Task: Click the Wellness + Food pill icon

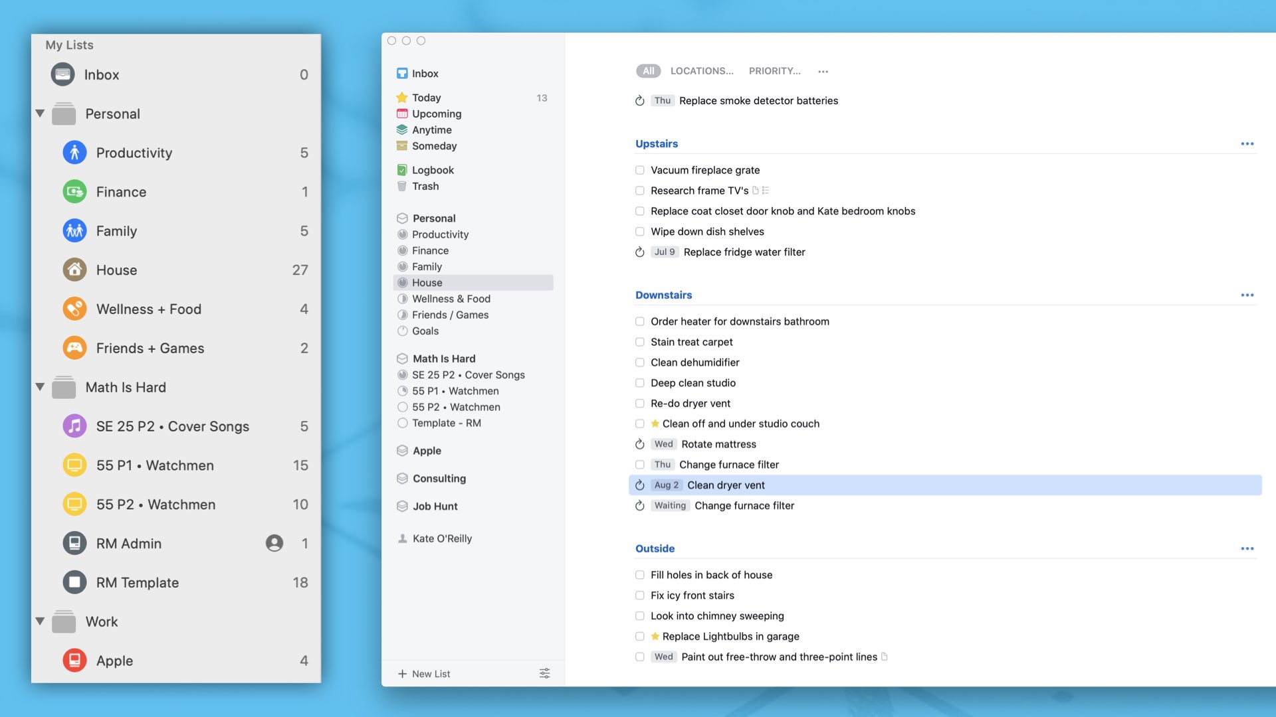Action: coord(74,309)
